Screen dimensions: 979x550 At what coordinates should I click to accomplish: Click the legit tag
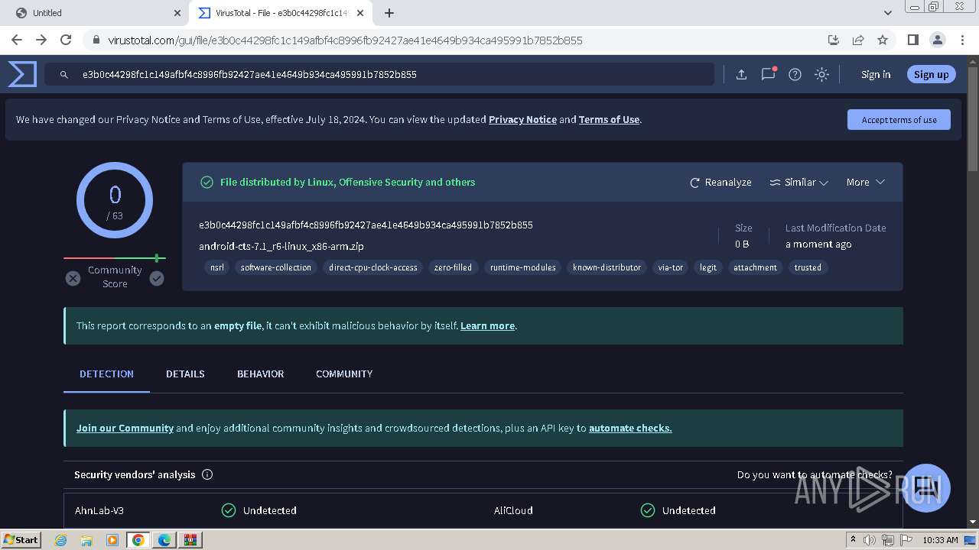point(708,267)
